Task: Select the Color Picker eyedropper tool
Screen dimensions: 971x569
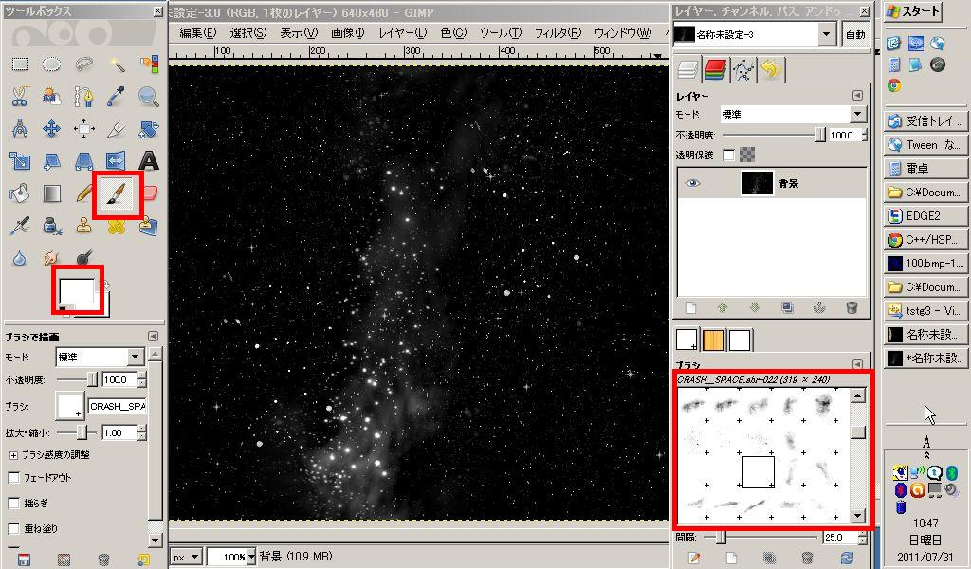Action: (117, 96)
